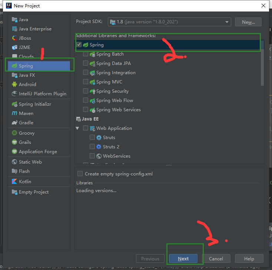Click the panel splitter grip handle
Screen dimensions: 272x270
[x=169, y=165]
